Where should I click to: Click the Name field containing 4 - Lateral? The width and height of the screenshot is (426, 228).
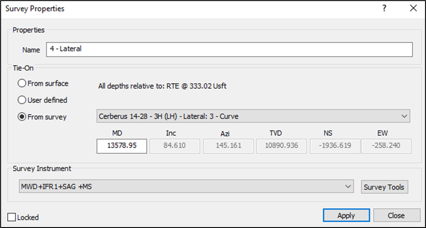point(229,49)
